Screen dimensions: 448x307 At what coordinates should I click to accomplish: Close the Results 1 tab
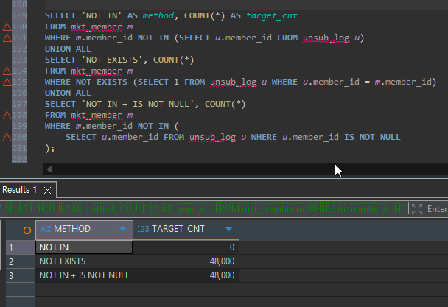coord(47,190)
